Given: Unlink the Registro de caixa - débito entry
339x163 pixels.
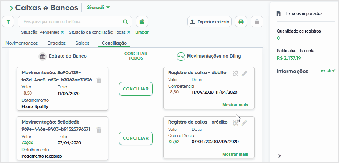Looking at the screenshot, I should click(235, 73).
